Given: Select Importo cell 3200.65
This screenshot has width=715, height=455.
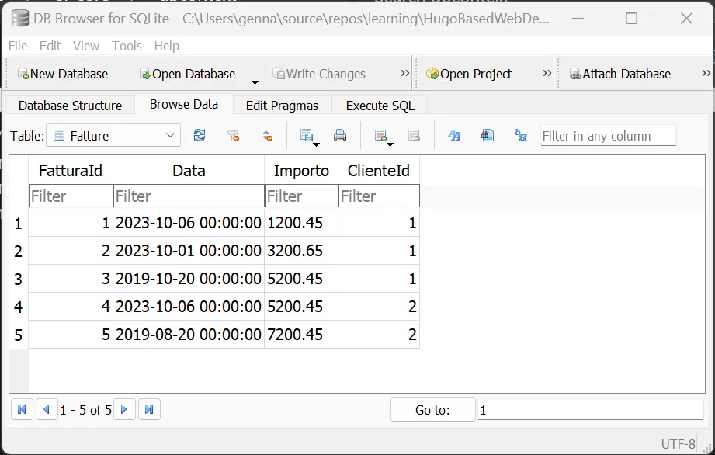Looking at the screenshot, I should pyautogui.click(x=301, y=250).
